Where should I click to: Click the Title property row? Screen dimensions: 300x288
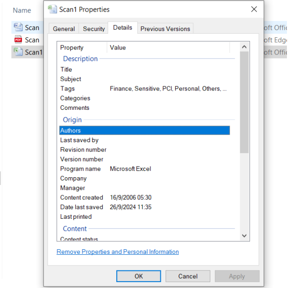(x=66, y=69)
